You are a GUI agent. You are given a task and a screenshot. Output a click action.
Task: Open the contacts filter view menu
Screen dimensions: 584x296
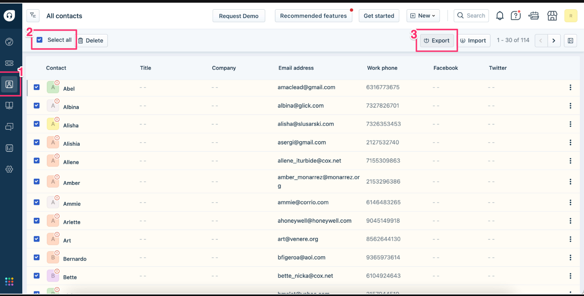[33, 16]
